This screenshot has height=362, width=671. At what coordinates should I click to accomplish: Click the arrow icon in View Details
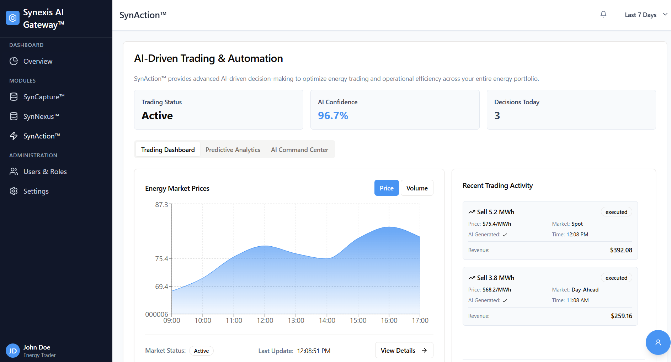(x=424, y=351)
